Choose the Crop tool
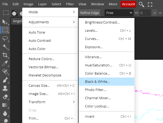 coord(5,55)
